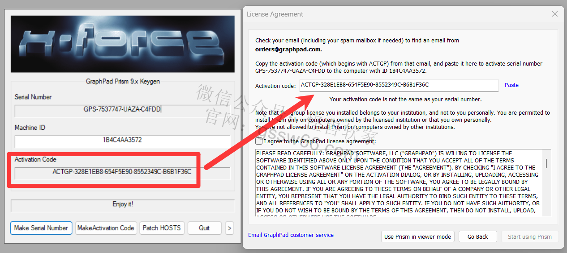Click the Paste link
The width and height of the screenshot is (567, 253).
click(511, 85)
